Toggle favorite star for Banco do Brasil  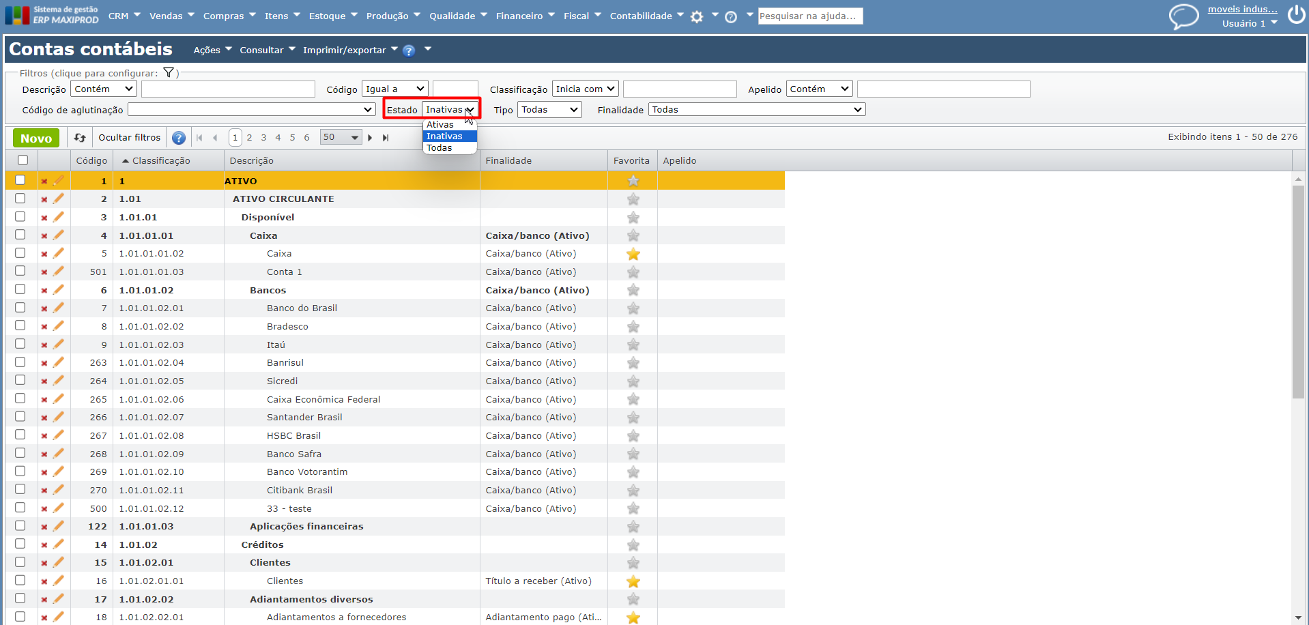click(x=633, y=308)
